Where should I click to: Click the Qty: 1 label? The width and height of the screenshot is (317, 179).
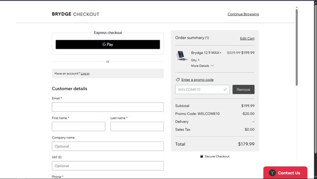(x=195, y=60)
